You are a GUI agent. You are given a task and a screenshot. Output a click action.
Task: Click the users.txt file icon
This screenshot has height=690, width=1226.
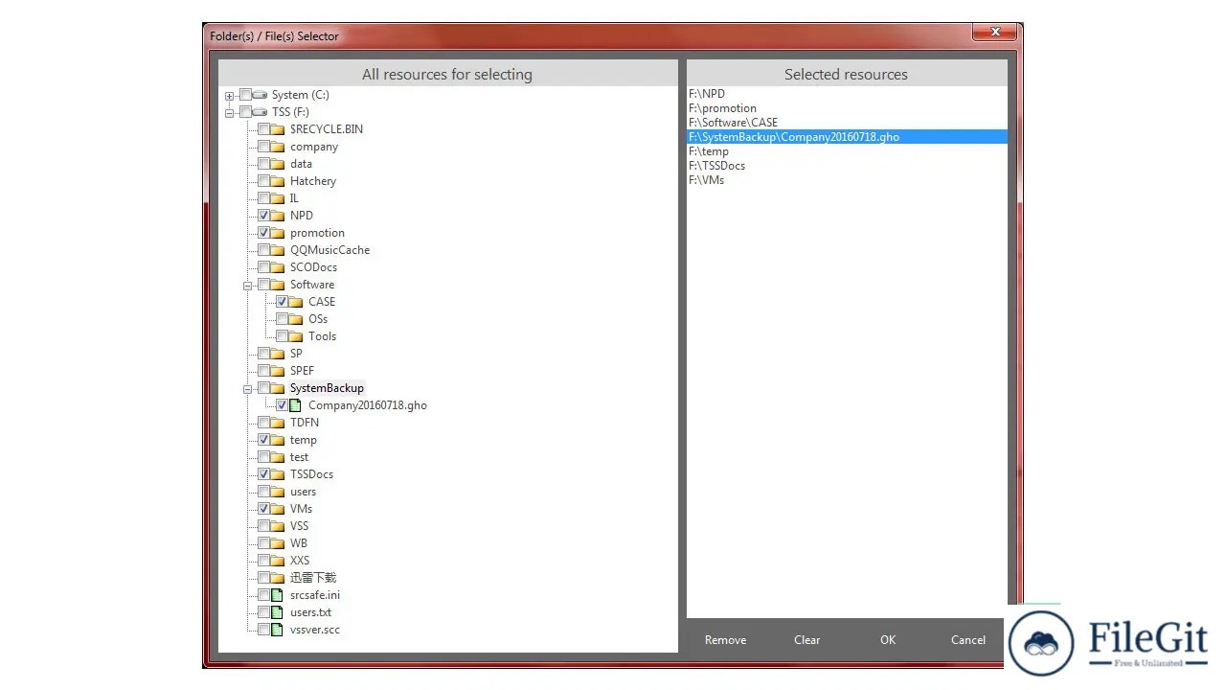(x=277, y=612)
